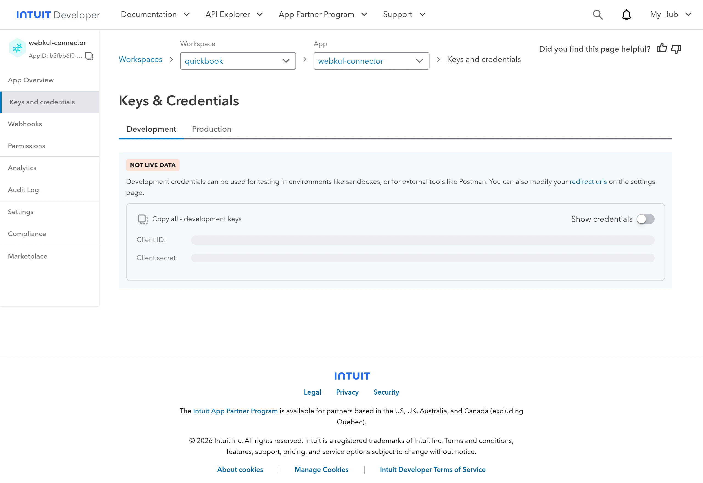Open the Privacy footer link
This screenshot has height=483, width=703.
[347, 392]
